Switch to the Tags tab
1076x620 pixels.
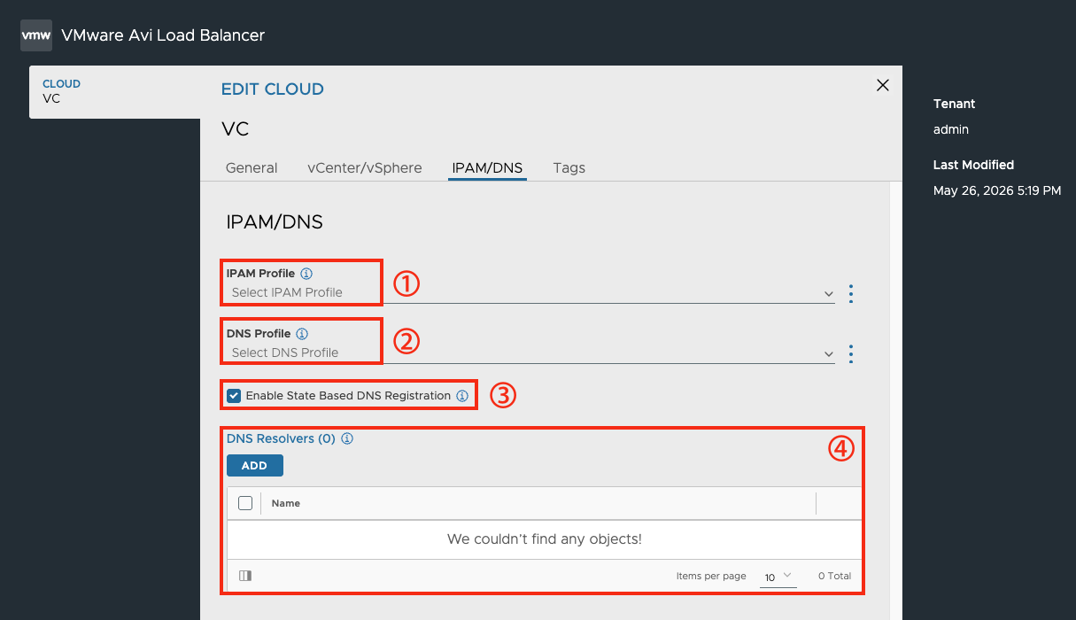569,167
